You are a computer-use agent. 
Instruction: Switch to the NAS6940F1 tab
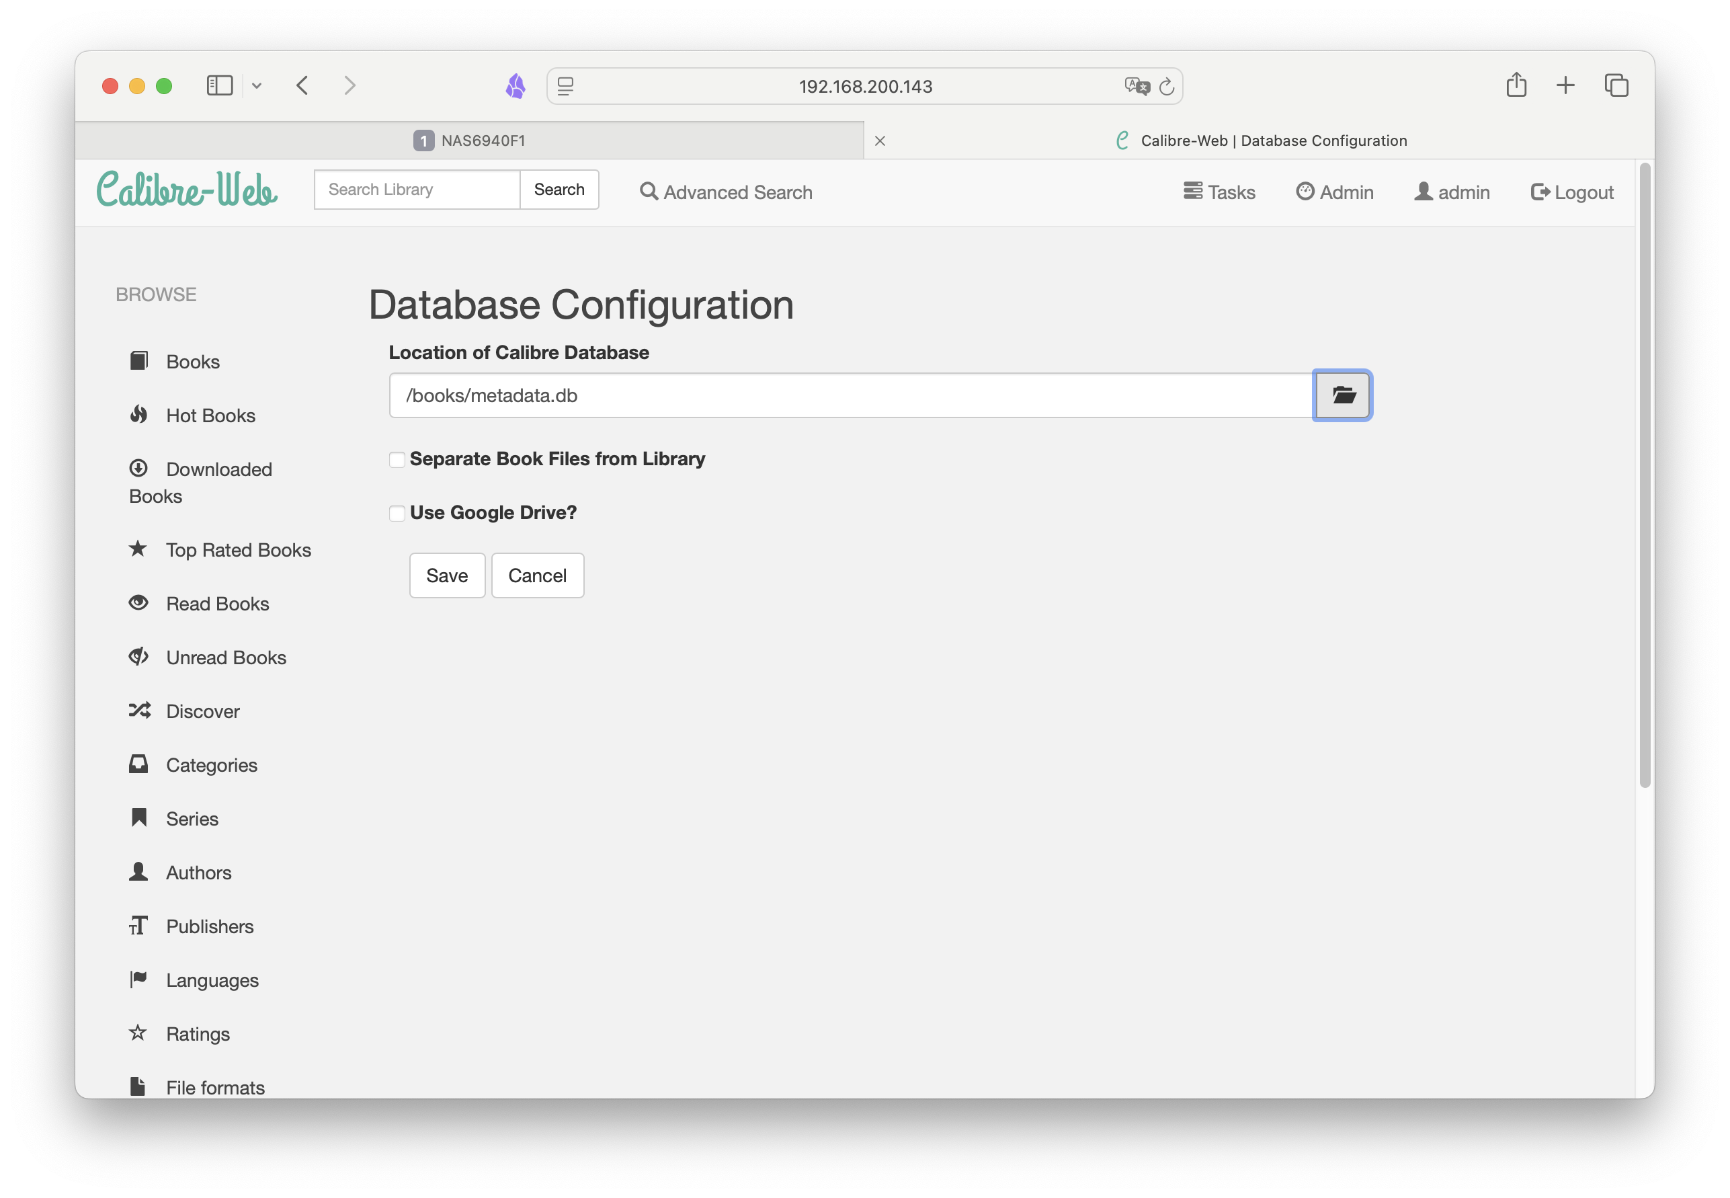click(470, 141)
